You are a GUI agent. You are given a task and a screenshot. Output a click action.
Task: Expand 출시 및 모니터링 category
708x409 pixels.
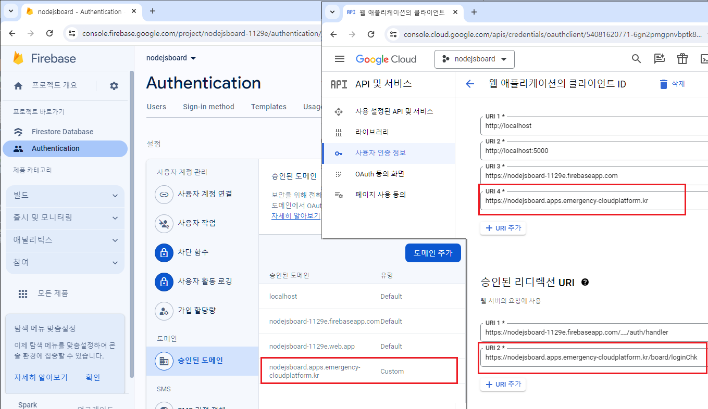tap(65, 218)
